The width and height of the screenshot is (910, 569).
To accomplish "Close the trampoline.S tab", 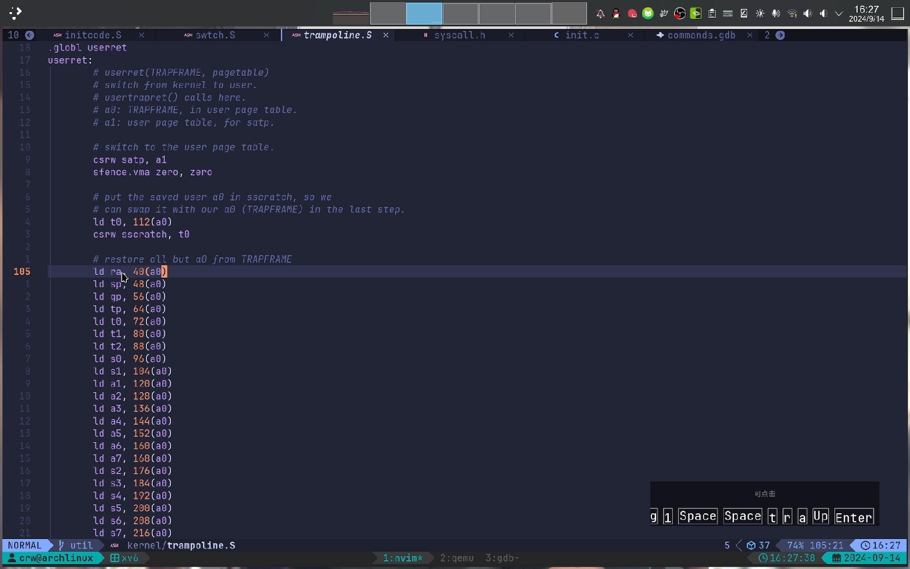I will [x=386, y=35].
